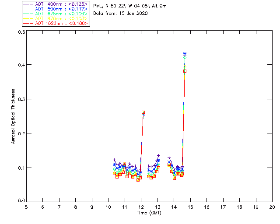Click the AOT 500nm legend entry

pyautogui.click(x=56, y=9)
